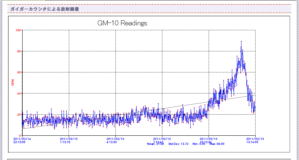Select the 60 value on the y-axis
The image size is (299, 160).
19,72
